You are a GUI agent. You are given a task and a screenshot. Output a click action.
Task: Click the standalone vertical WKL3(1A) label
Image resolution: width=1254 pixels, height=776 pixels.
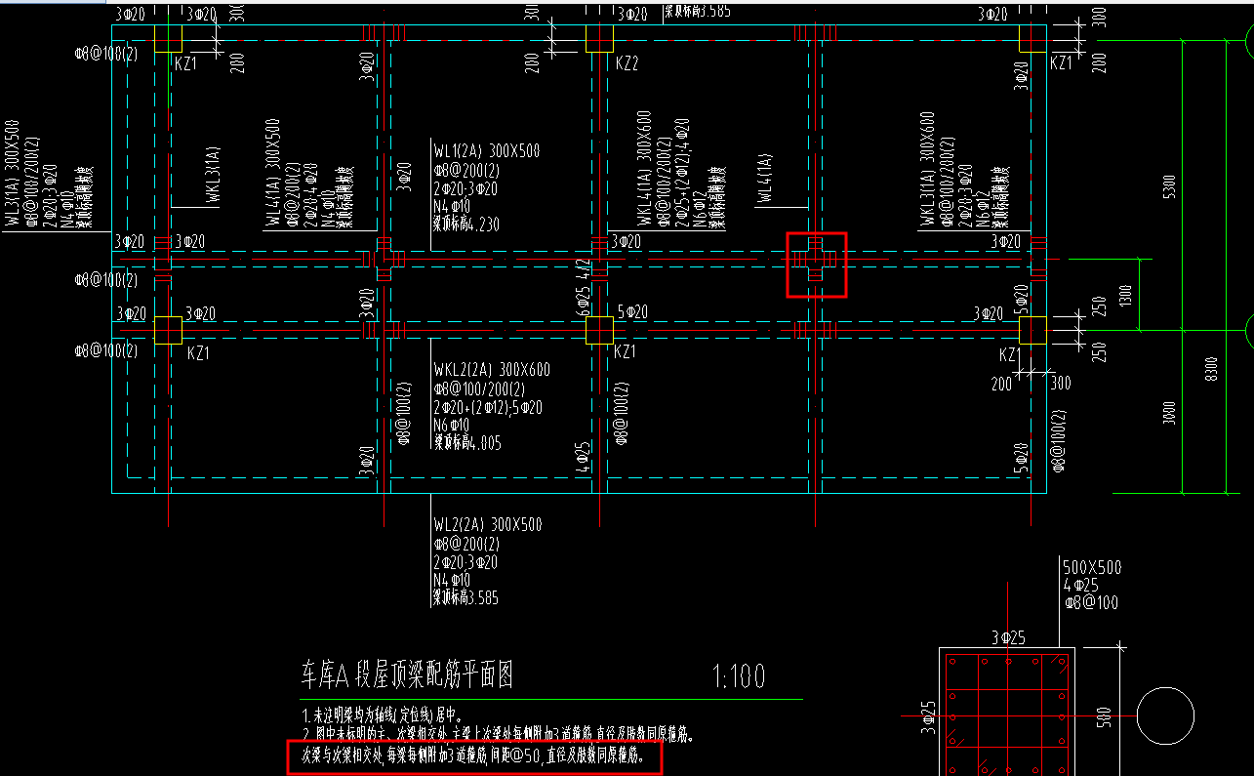point(213,175)
